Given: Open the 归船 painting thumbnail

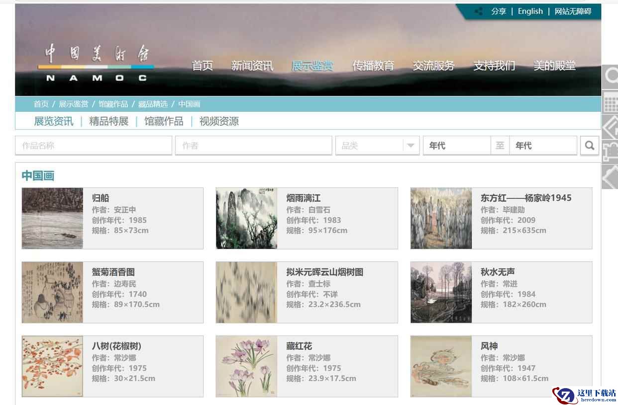Looking at the screenshot, I should point(52,218).
